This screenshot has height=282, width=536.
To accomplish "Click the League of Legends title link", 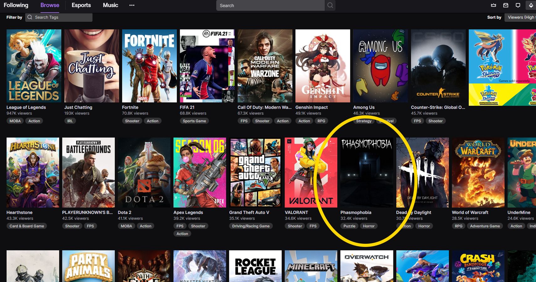I will coord(26,107).
